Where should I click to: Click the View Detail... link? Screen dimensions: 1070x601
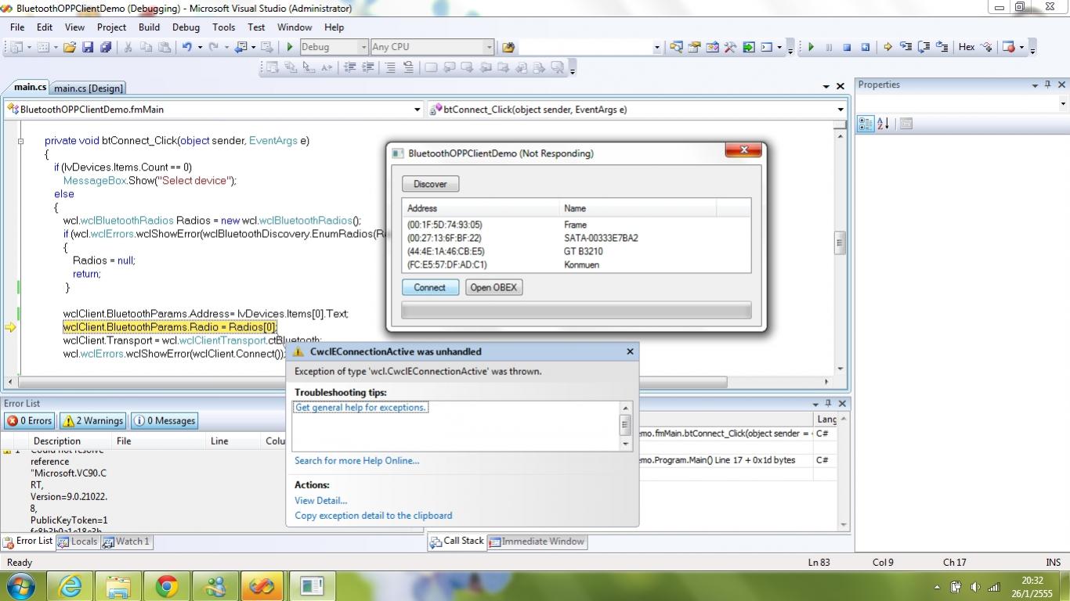click(320, 501)
